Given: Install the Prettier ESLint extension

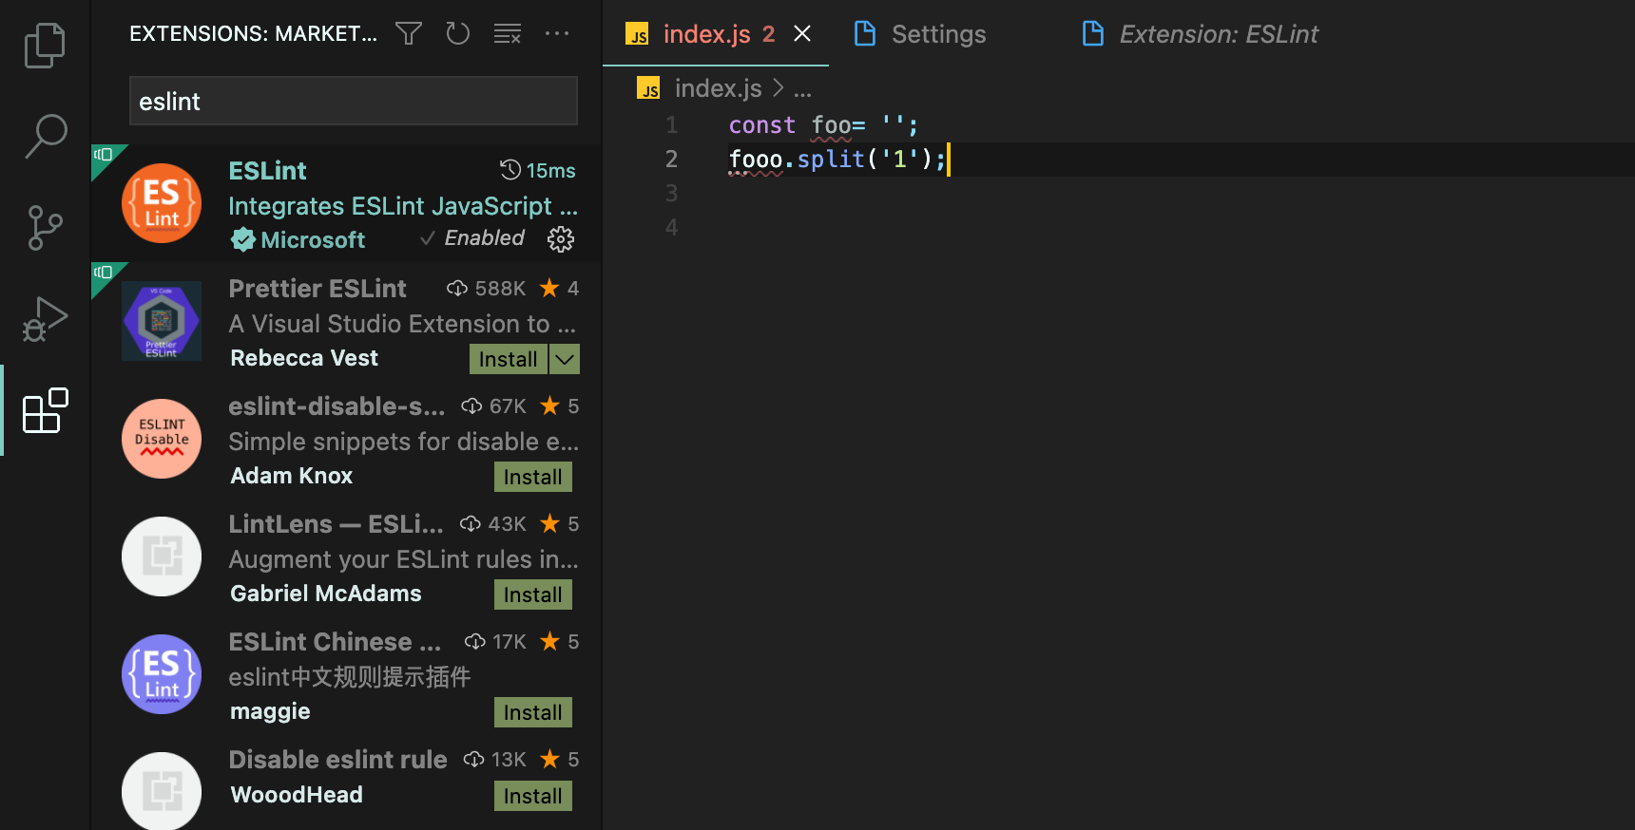Looking at the screenshot, I should [x=509, y=359].
